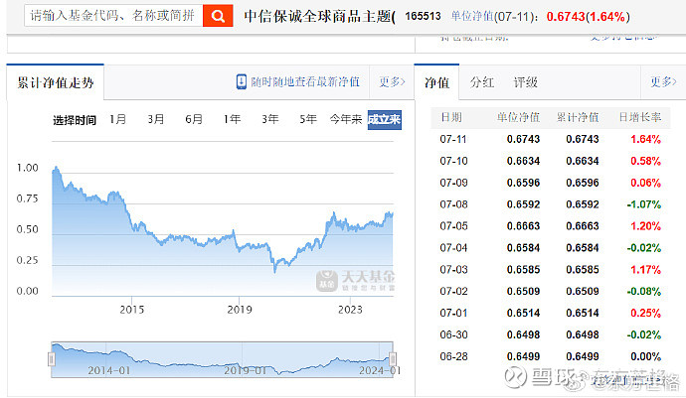Select the 今年来 time range

[x=346, y=119]
